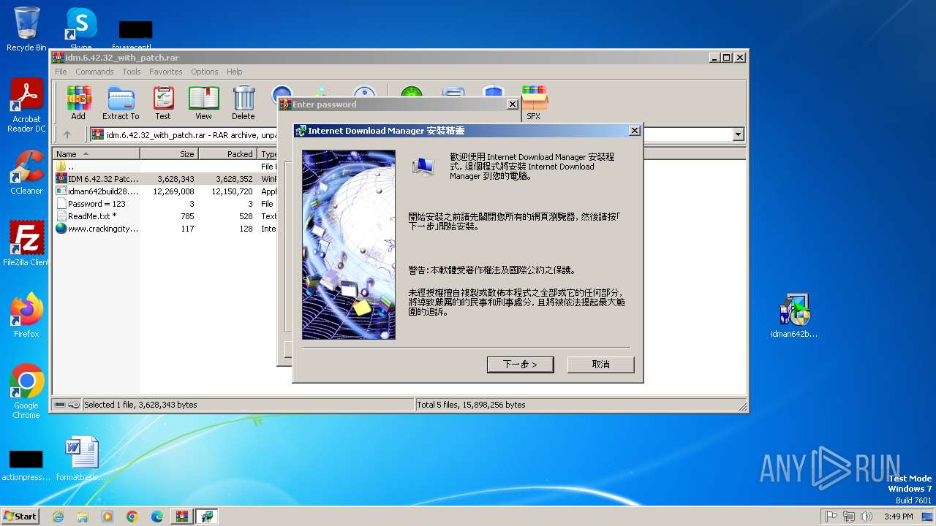Click the 3:49 PM taskbar clock
936x526 pixels.
click(898, 517)
